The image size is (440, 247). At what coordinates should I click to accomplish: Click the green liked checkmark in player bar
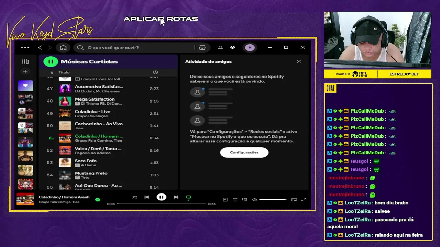98,199
